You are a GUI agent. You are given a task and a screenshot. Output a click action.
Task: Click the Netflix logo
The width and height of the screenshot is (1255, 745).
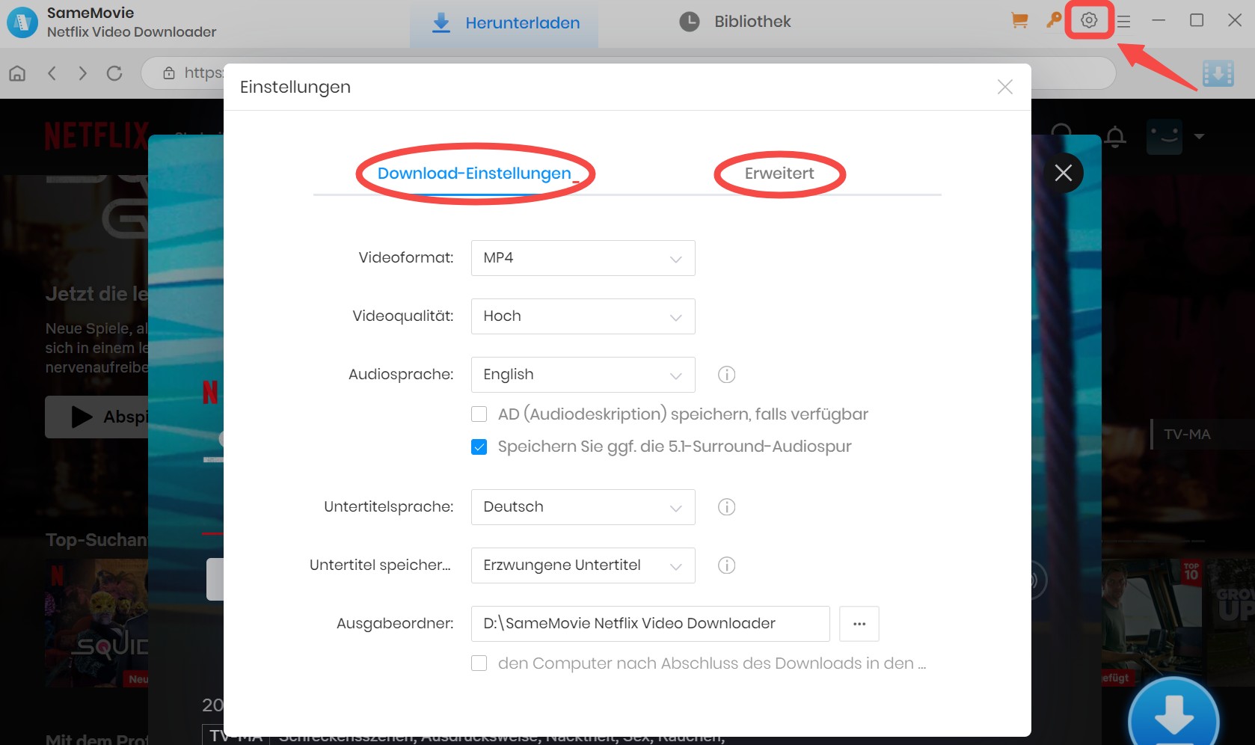tap(96, 136)
